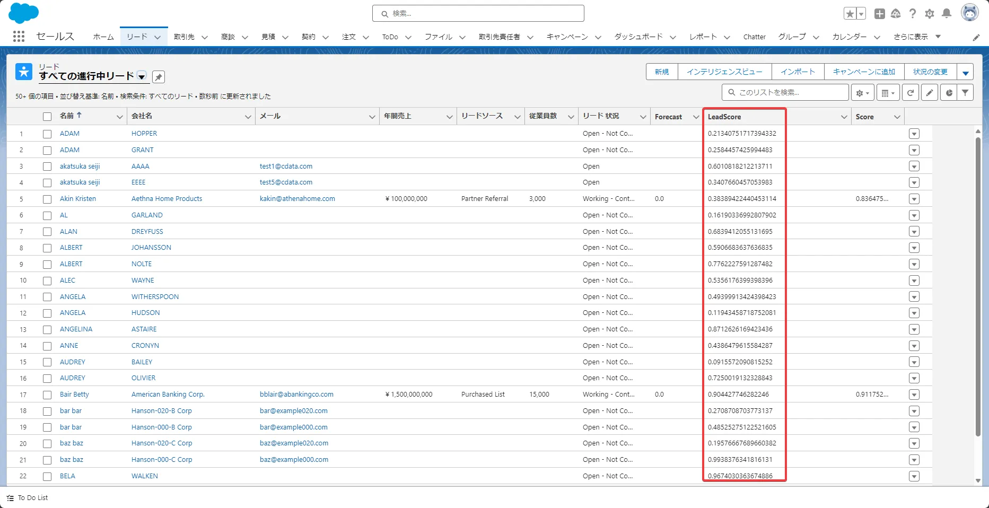Image resolution: width=989 pixels, height=508 pixels.
Task: Switch to the ホーム tab
Action: click(103, 37)
